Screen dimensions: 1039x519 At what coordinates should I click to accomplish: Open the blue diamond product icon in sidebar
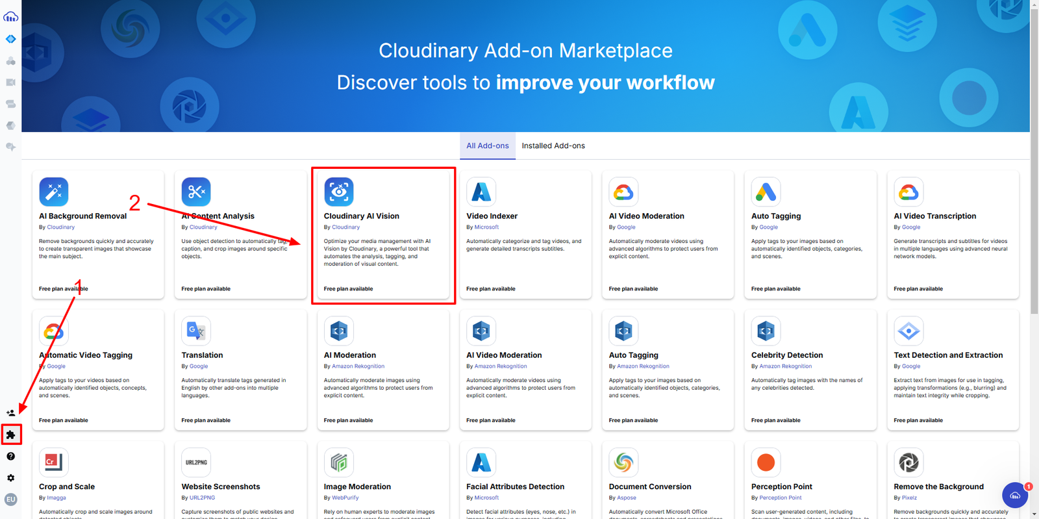(10, 39)
